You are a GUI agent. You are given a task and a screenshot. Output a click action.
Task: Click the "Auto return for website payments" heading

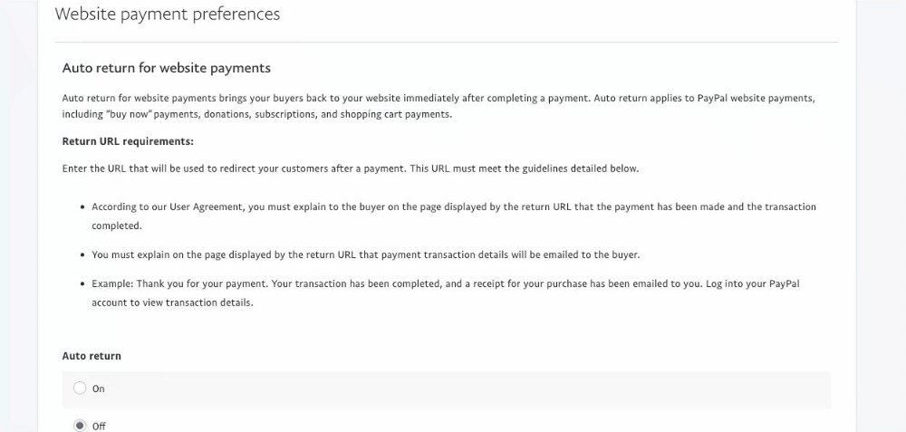(x=167, y=68)
